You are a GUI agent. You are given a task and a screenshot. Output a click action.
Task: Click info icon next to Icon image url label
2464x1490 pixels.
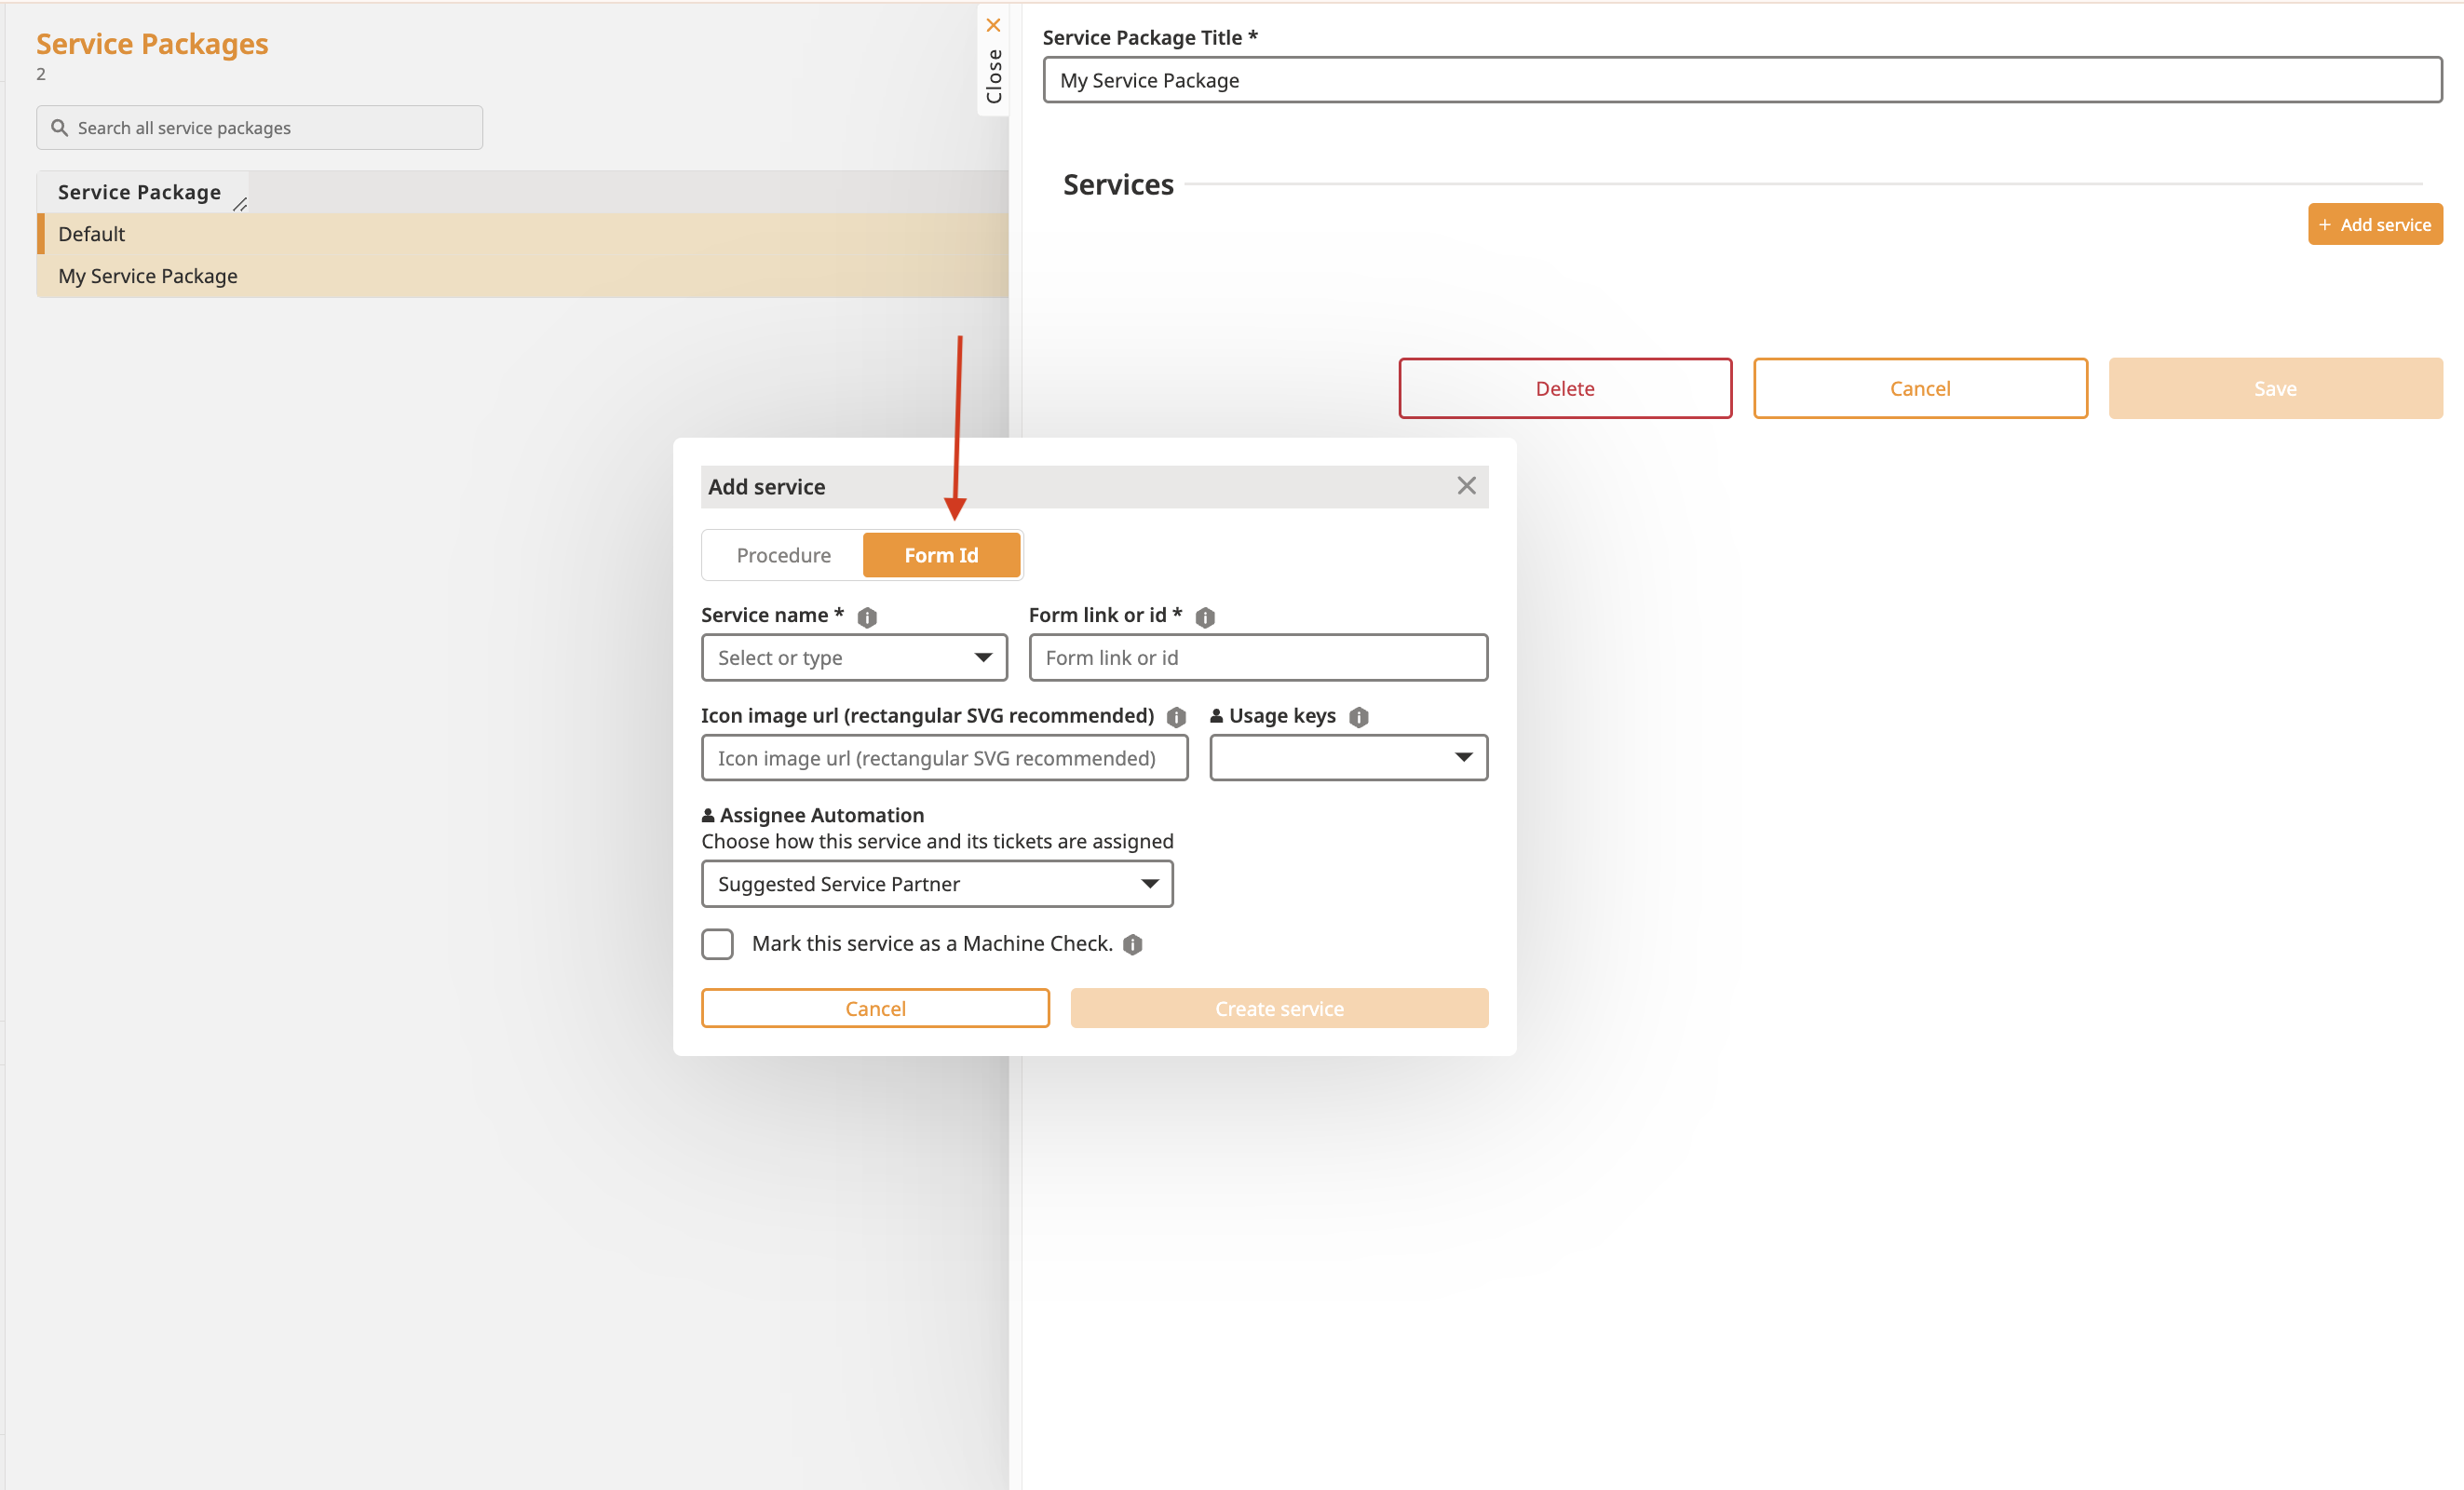tap(1176, 717)
